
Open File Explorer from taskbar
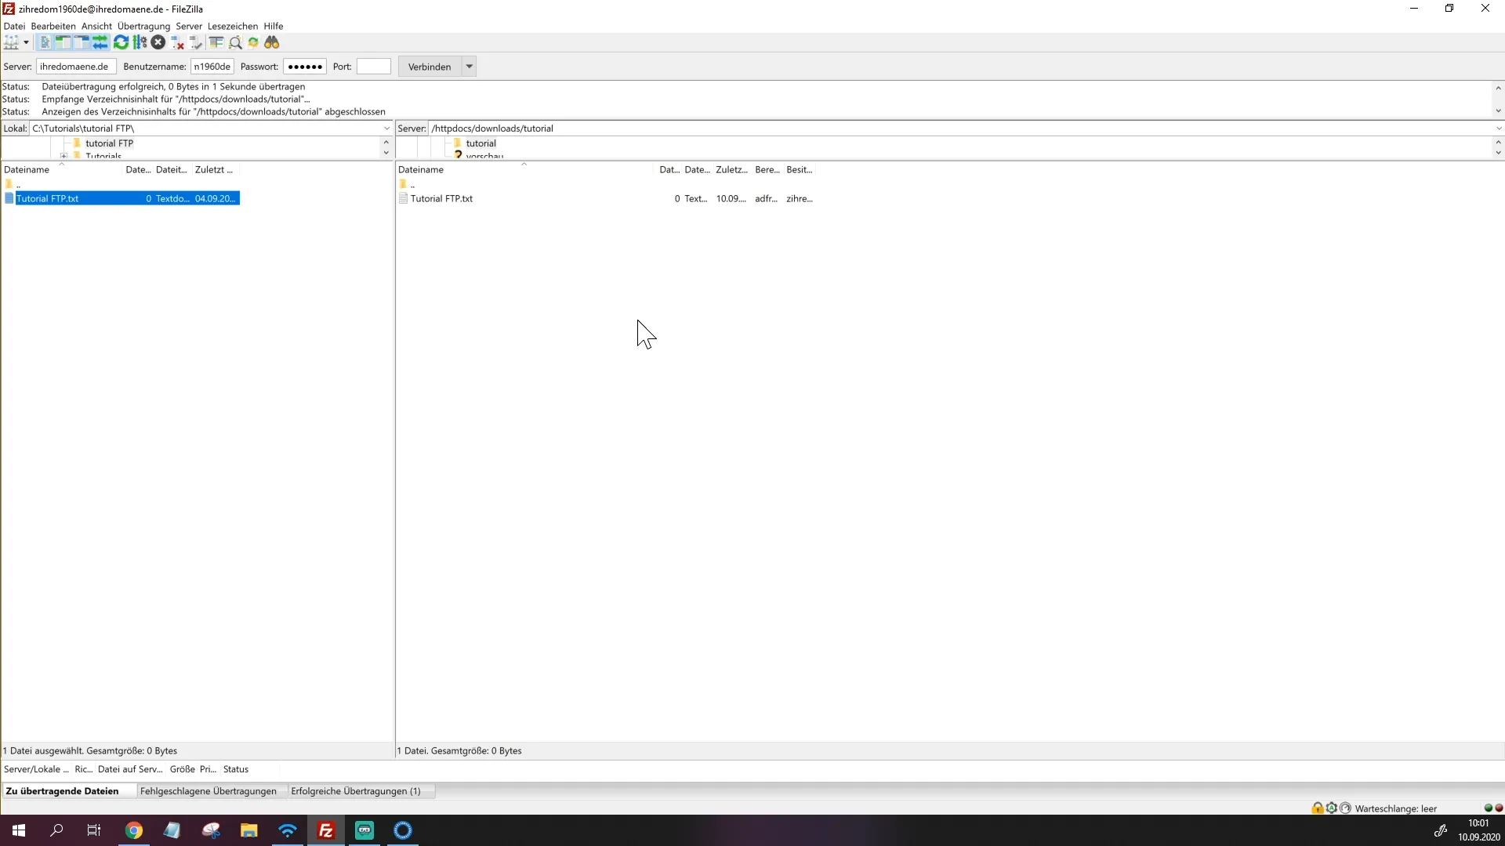point(249,830)
